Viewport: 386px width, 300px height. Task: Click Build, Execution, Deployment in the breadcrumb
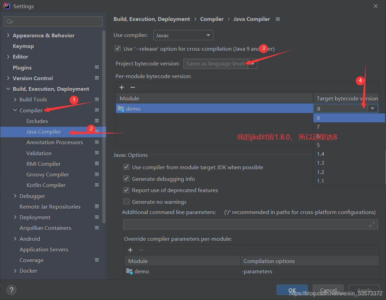pos(152,19)
